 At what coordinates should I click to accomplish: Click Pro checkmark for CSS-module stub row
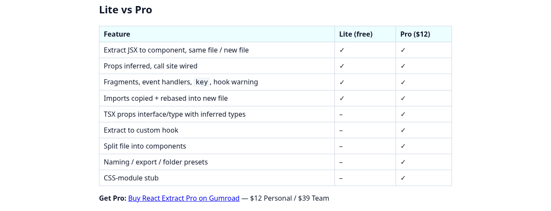pos(403,178)
